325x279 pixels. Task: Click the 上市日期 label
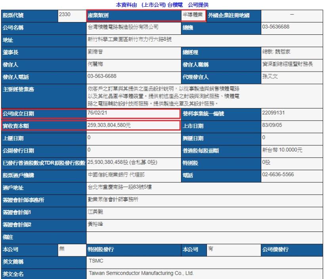pos(193,126)
